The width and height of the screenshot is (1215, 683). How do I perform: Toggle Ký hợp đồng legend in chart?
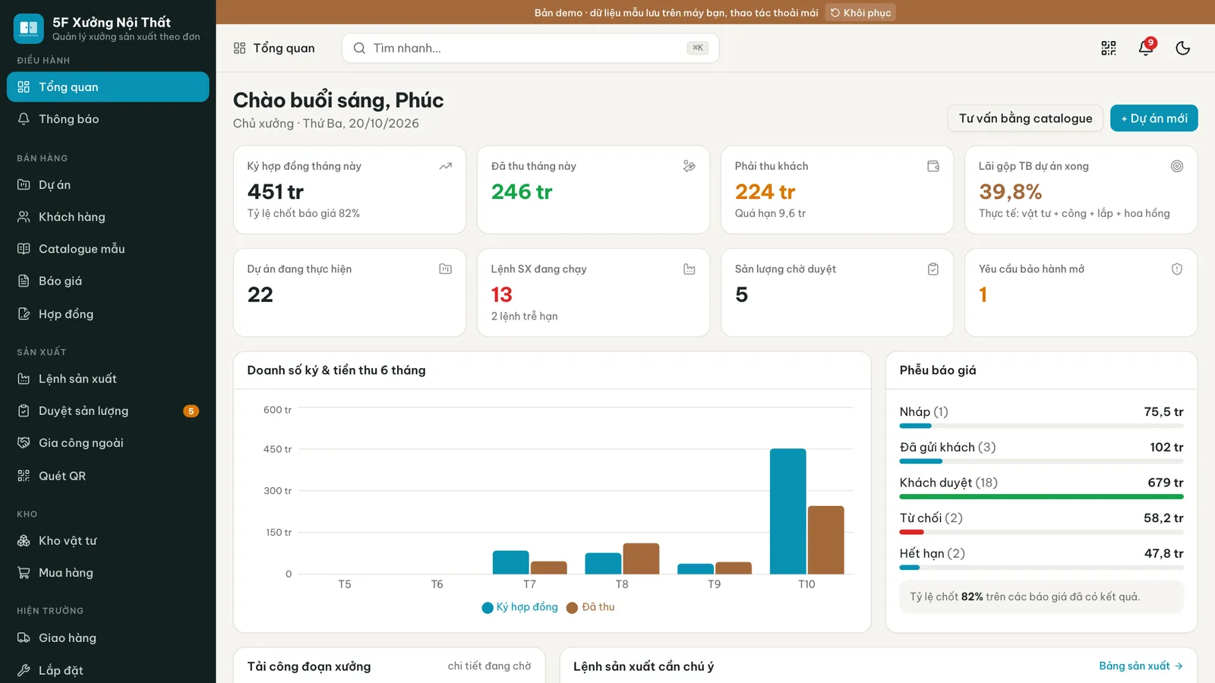point(520,607)
